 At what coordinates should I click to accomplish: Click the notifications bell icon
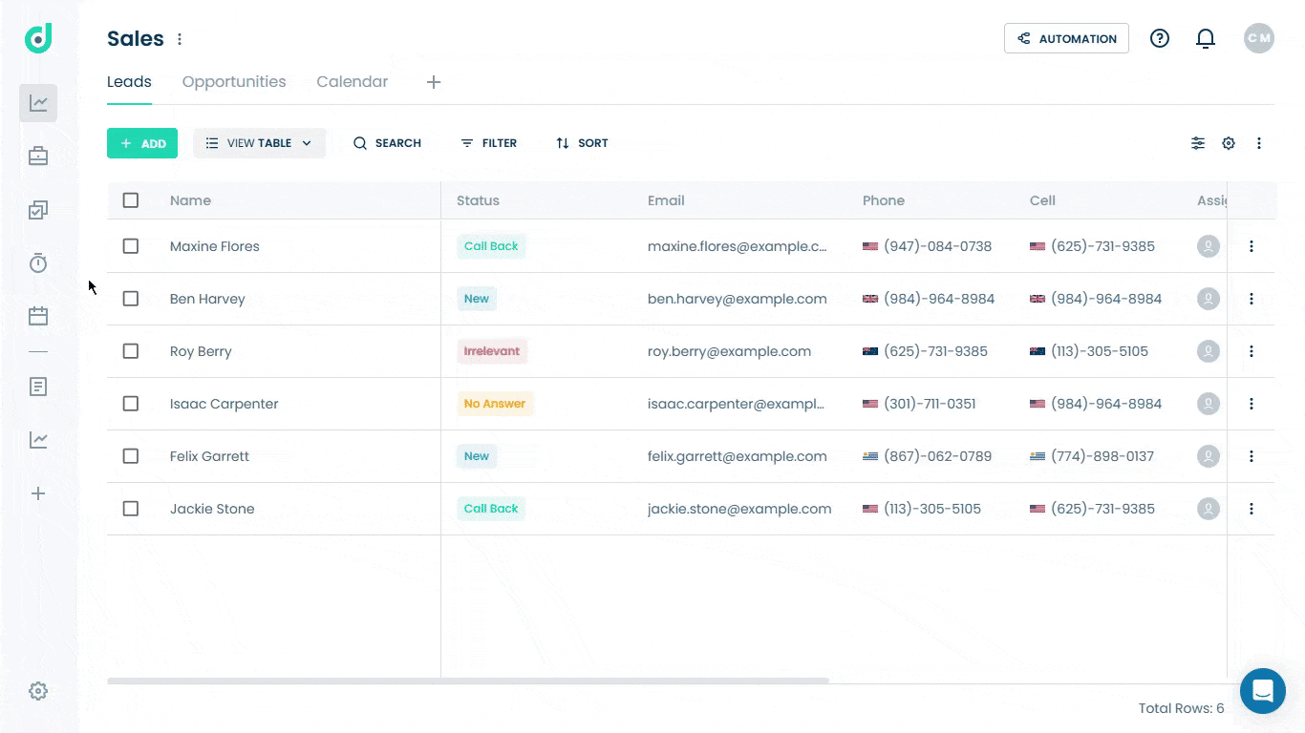[x=1206, y=39]
